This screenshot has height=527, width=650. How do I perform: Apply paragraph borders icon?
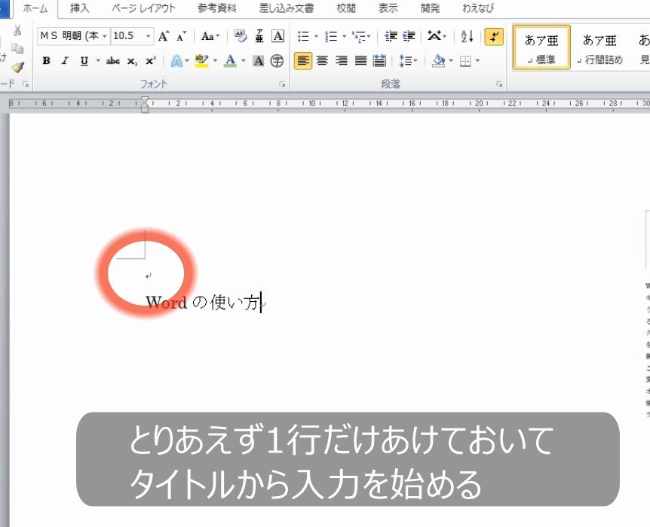tap(465, 61)
